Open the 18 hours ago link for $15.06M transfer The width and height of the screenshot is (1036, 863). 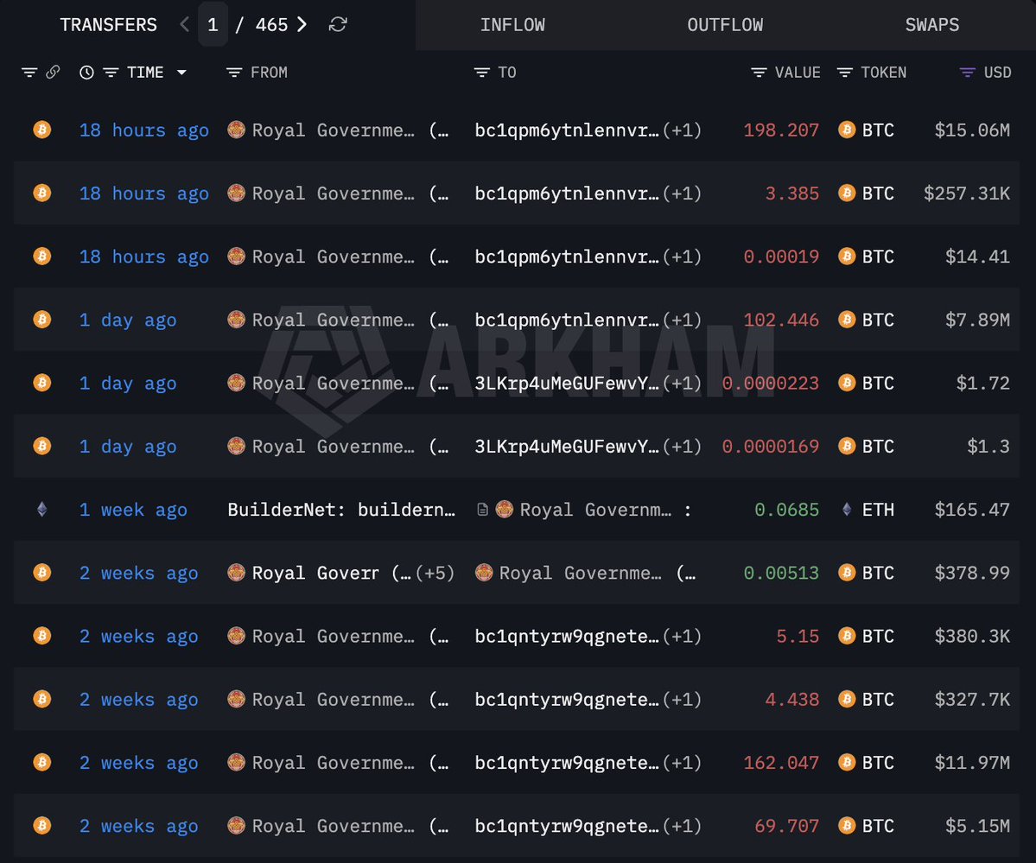pos(144,130)
